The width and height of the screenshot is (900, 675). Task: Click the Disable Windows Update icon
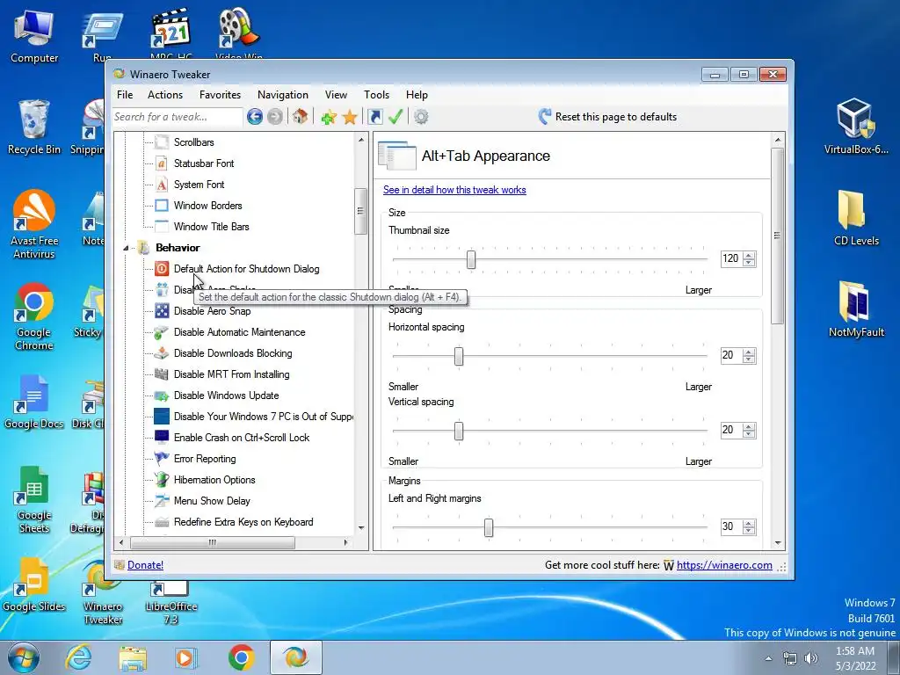click(x=162, y=396)
